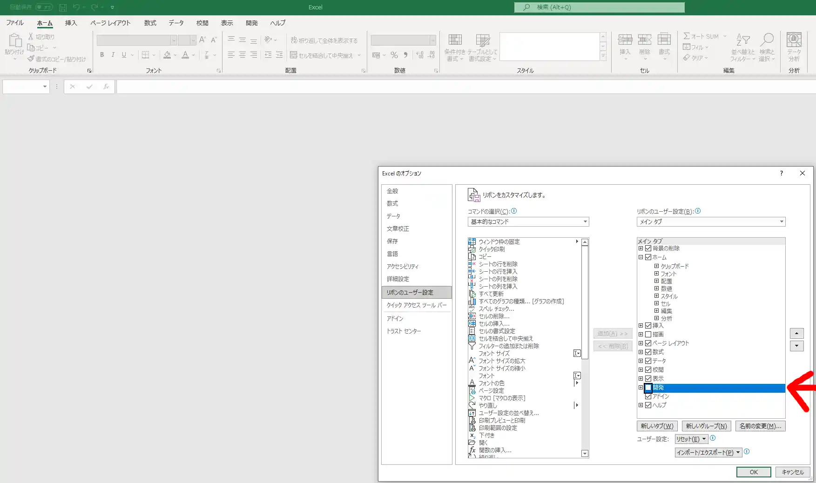Click the Center align icon in ribbon
The image size is (816, 483).
tap(242, 55)
